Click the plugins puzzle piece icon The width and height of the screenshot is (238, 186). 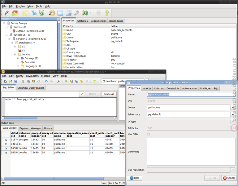point(85,13)
